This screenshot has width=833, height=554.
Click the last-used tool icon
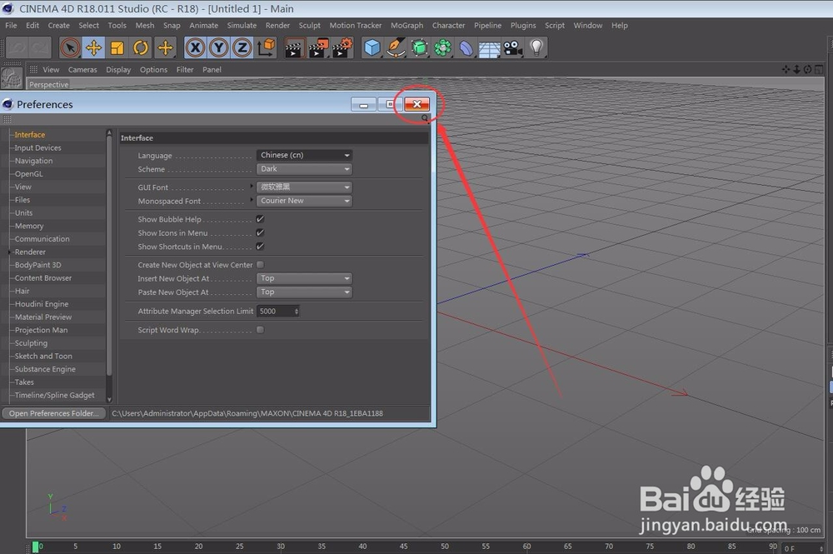pos(165,47)
